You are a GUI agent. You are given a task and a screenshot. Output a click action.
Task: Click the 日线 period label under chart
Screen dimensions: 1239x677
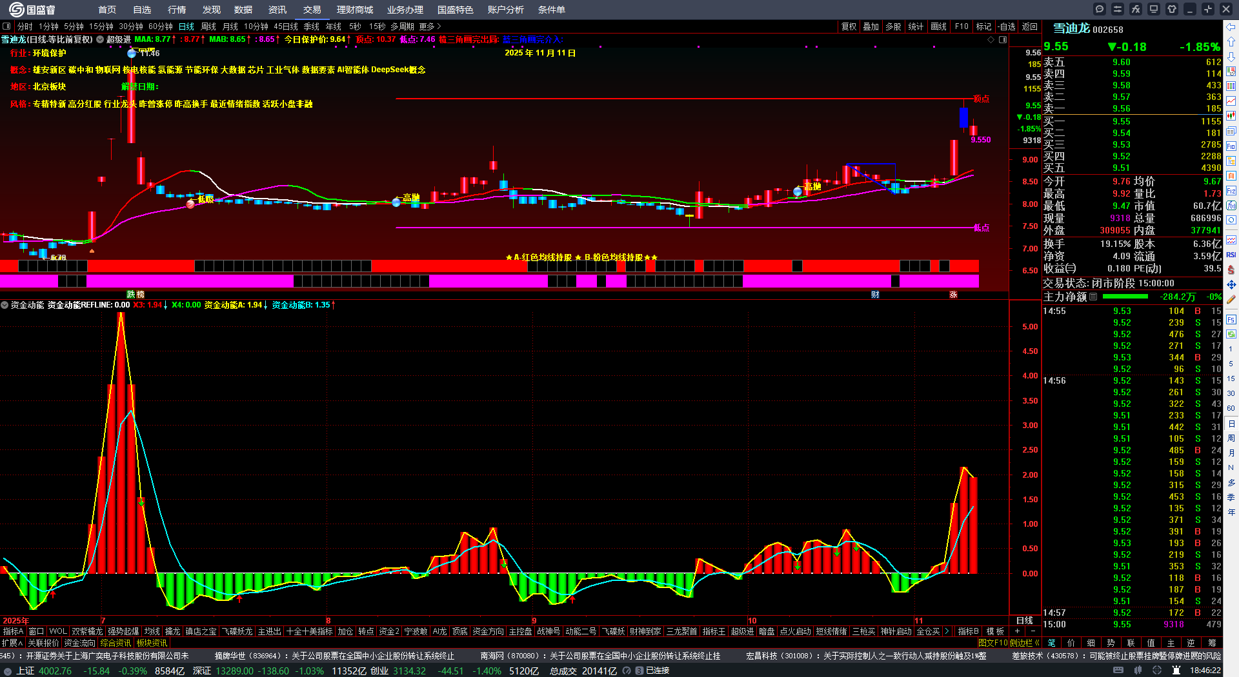(1025, 620)
